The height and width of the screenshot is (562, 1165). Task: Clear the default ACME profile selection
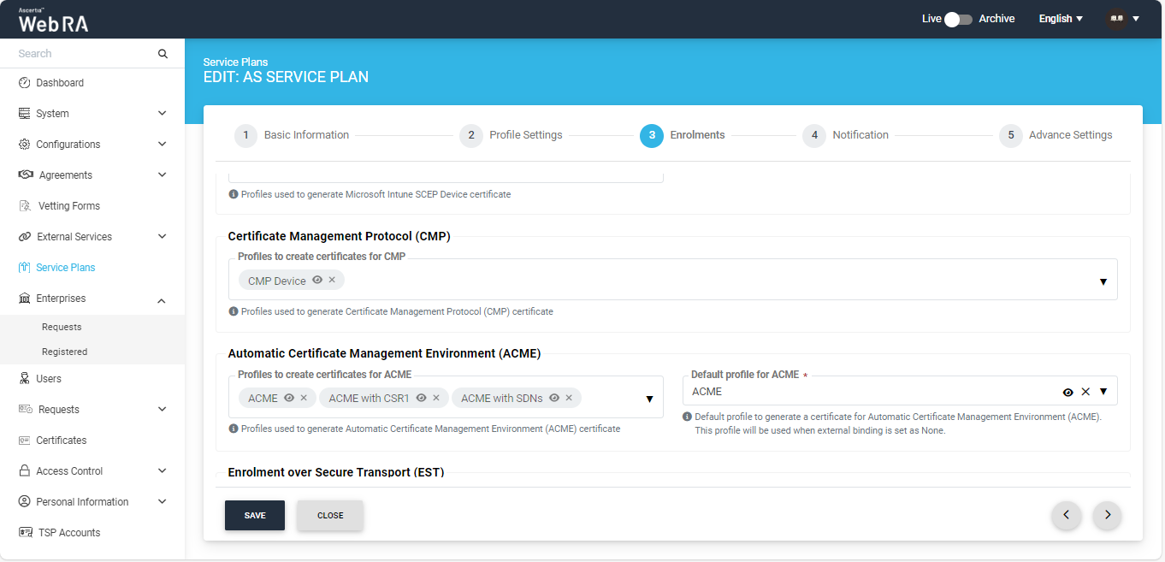[1085, 392]
